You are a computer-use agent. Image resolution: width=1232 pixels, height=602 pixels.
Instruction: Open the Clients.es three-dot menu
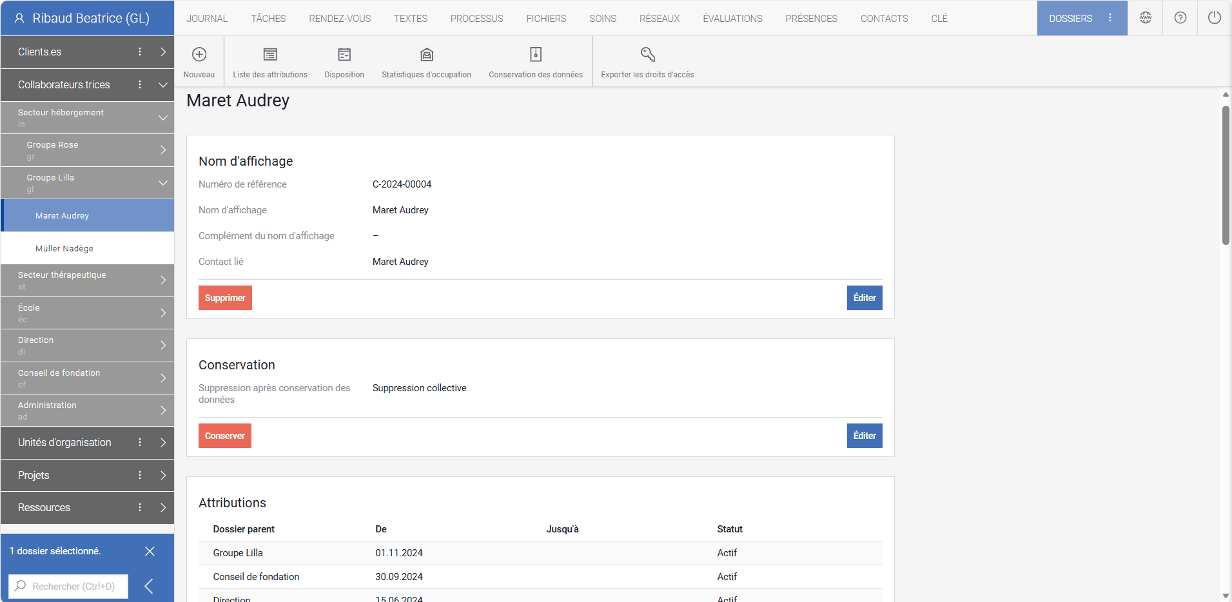point(140,52)
